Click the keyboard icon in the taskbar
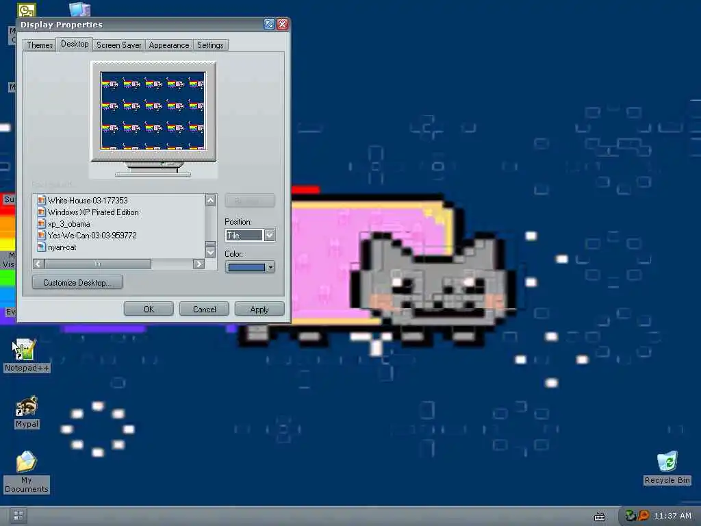This screenshot has height=526, width=701. [x=600, y=516]
